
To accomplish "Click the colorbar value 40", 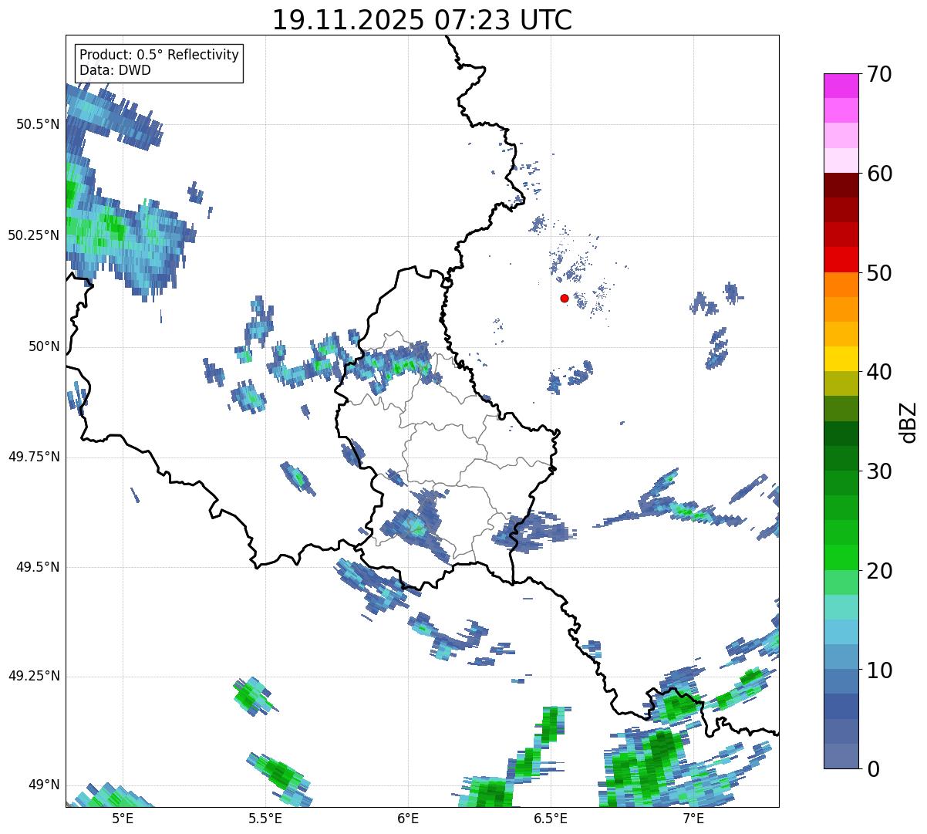I will click(x=878, y=372).
